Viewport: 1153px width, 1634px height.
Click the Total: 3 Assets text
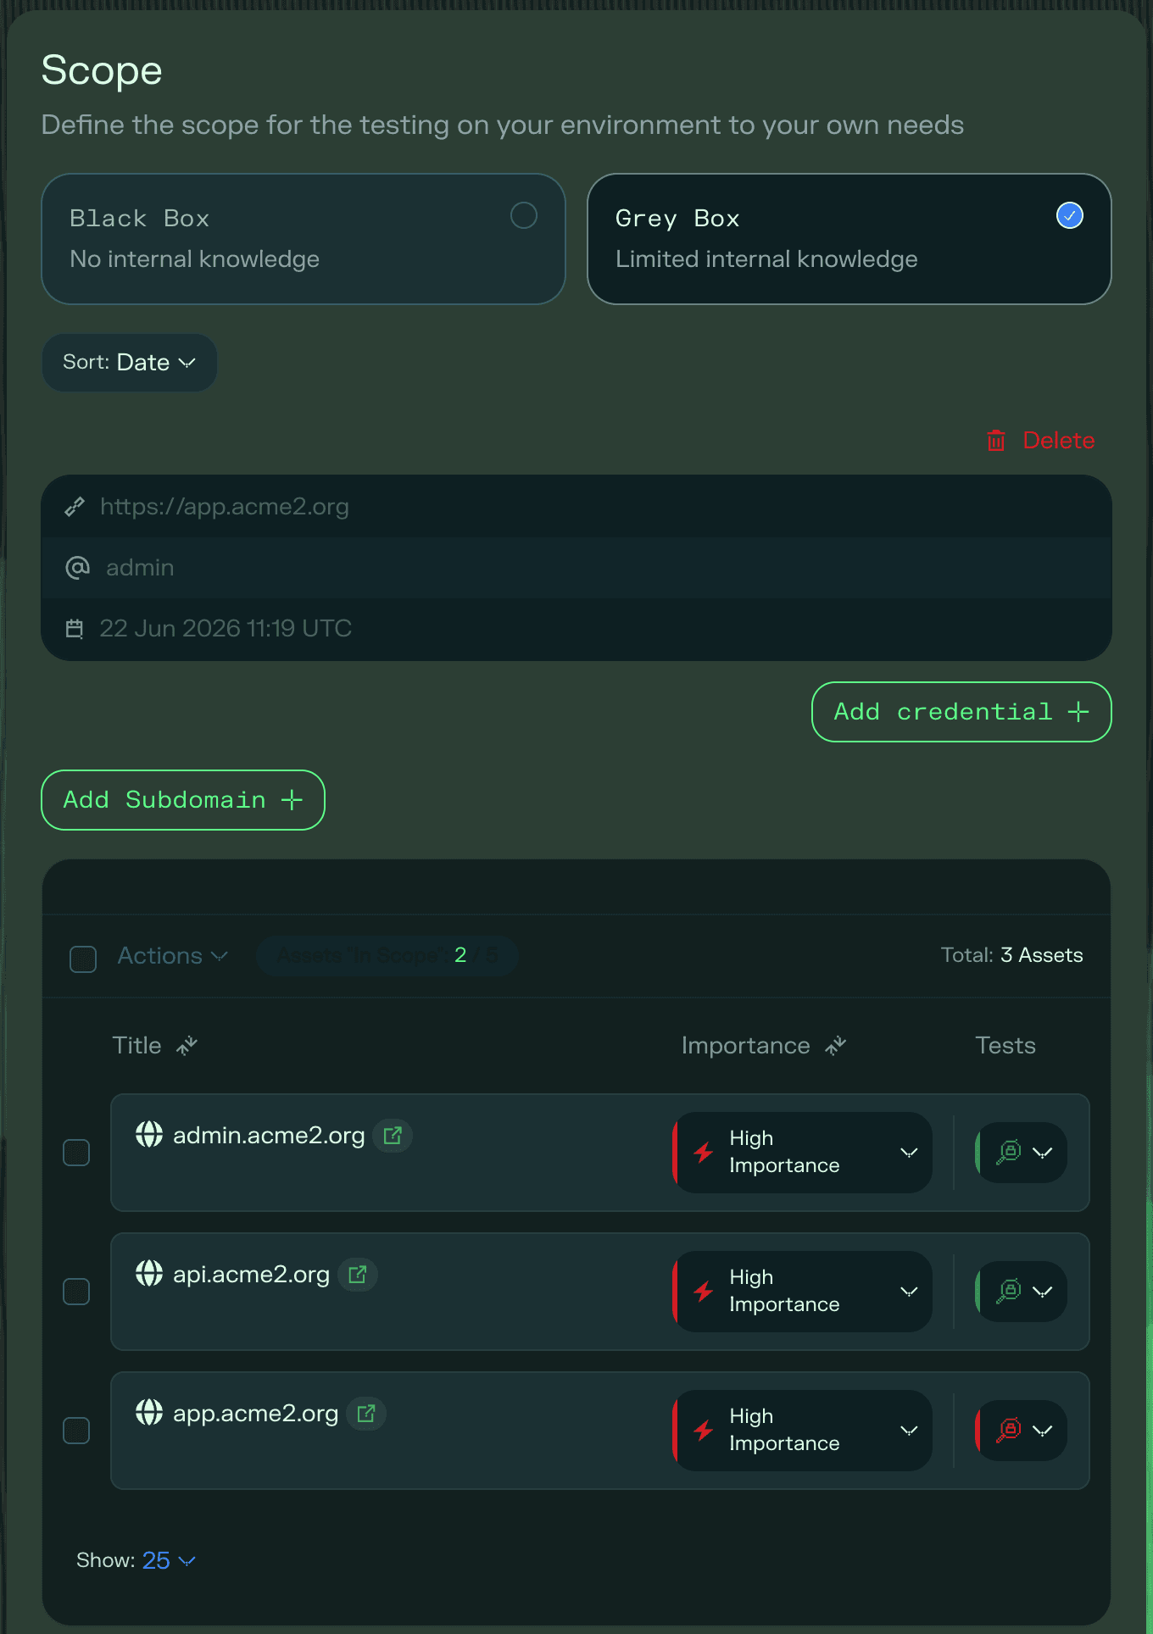point(1012,955)
